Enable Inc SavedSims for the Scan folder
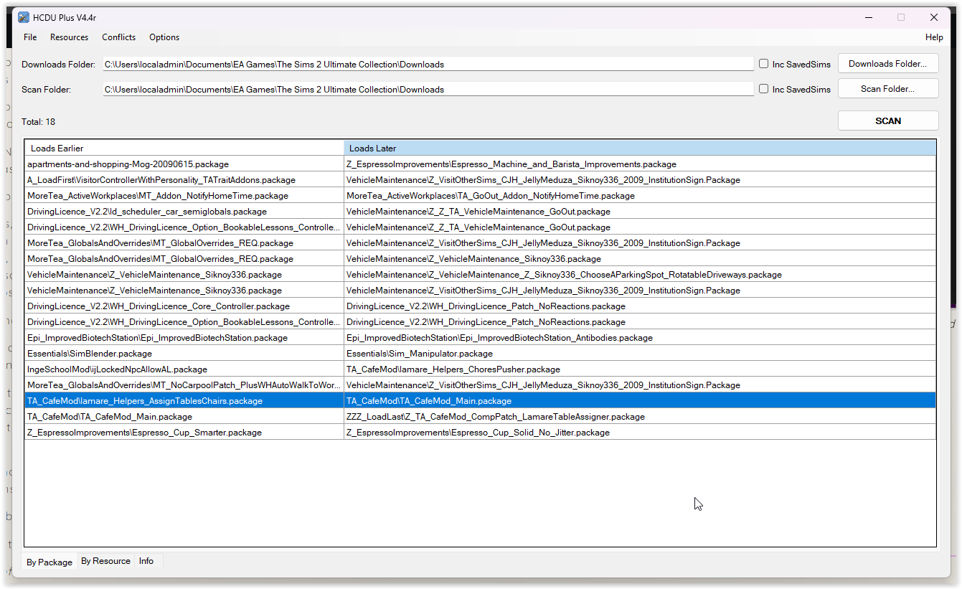This screenshot has height=589, width=962. [x=763, y=88]
